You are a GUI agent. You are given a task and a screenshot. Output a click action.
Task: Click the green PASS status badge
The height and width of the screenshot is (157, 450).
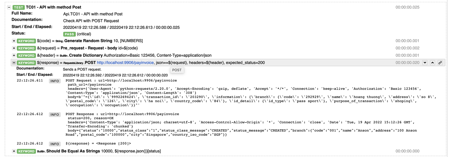pos(69,34)
